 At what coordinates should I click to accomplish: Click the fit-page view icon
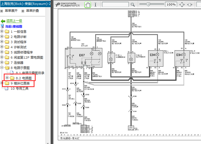point(182,5)
